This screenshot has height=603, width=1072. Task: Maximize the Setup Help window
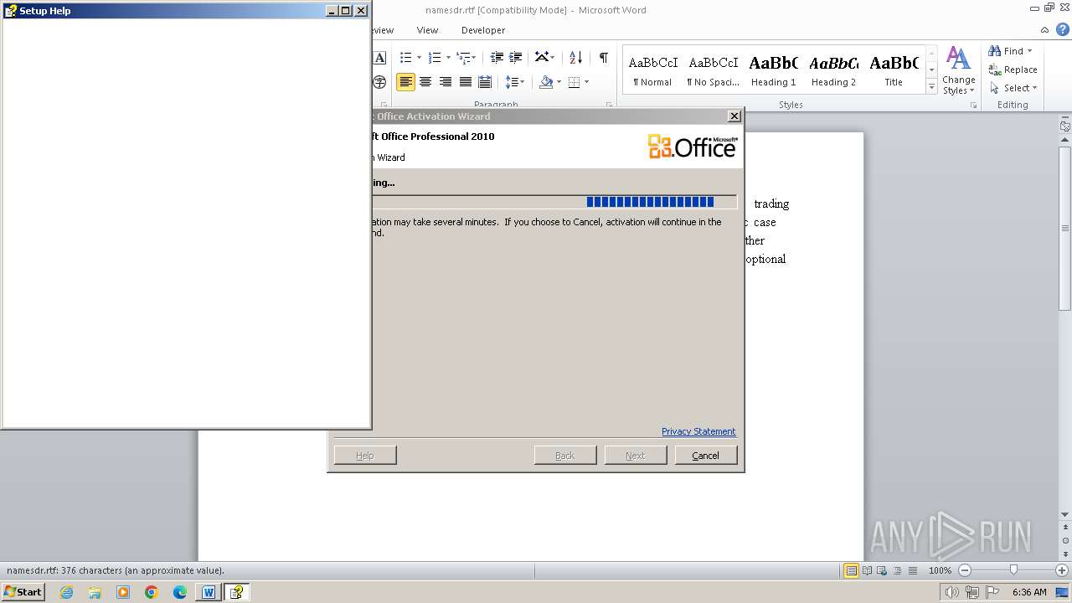point(346,11)
